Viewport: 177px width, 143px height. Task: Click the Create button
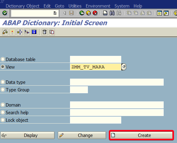[x=141, y=135]
